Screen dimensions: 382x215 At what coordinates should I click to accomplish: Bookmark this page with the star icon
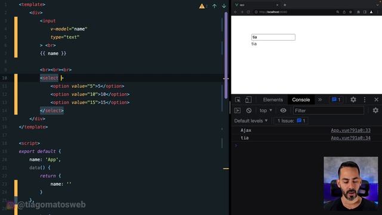pos(350,12)
